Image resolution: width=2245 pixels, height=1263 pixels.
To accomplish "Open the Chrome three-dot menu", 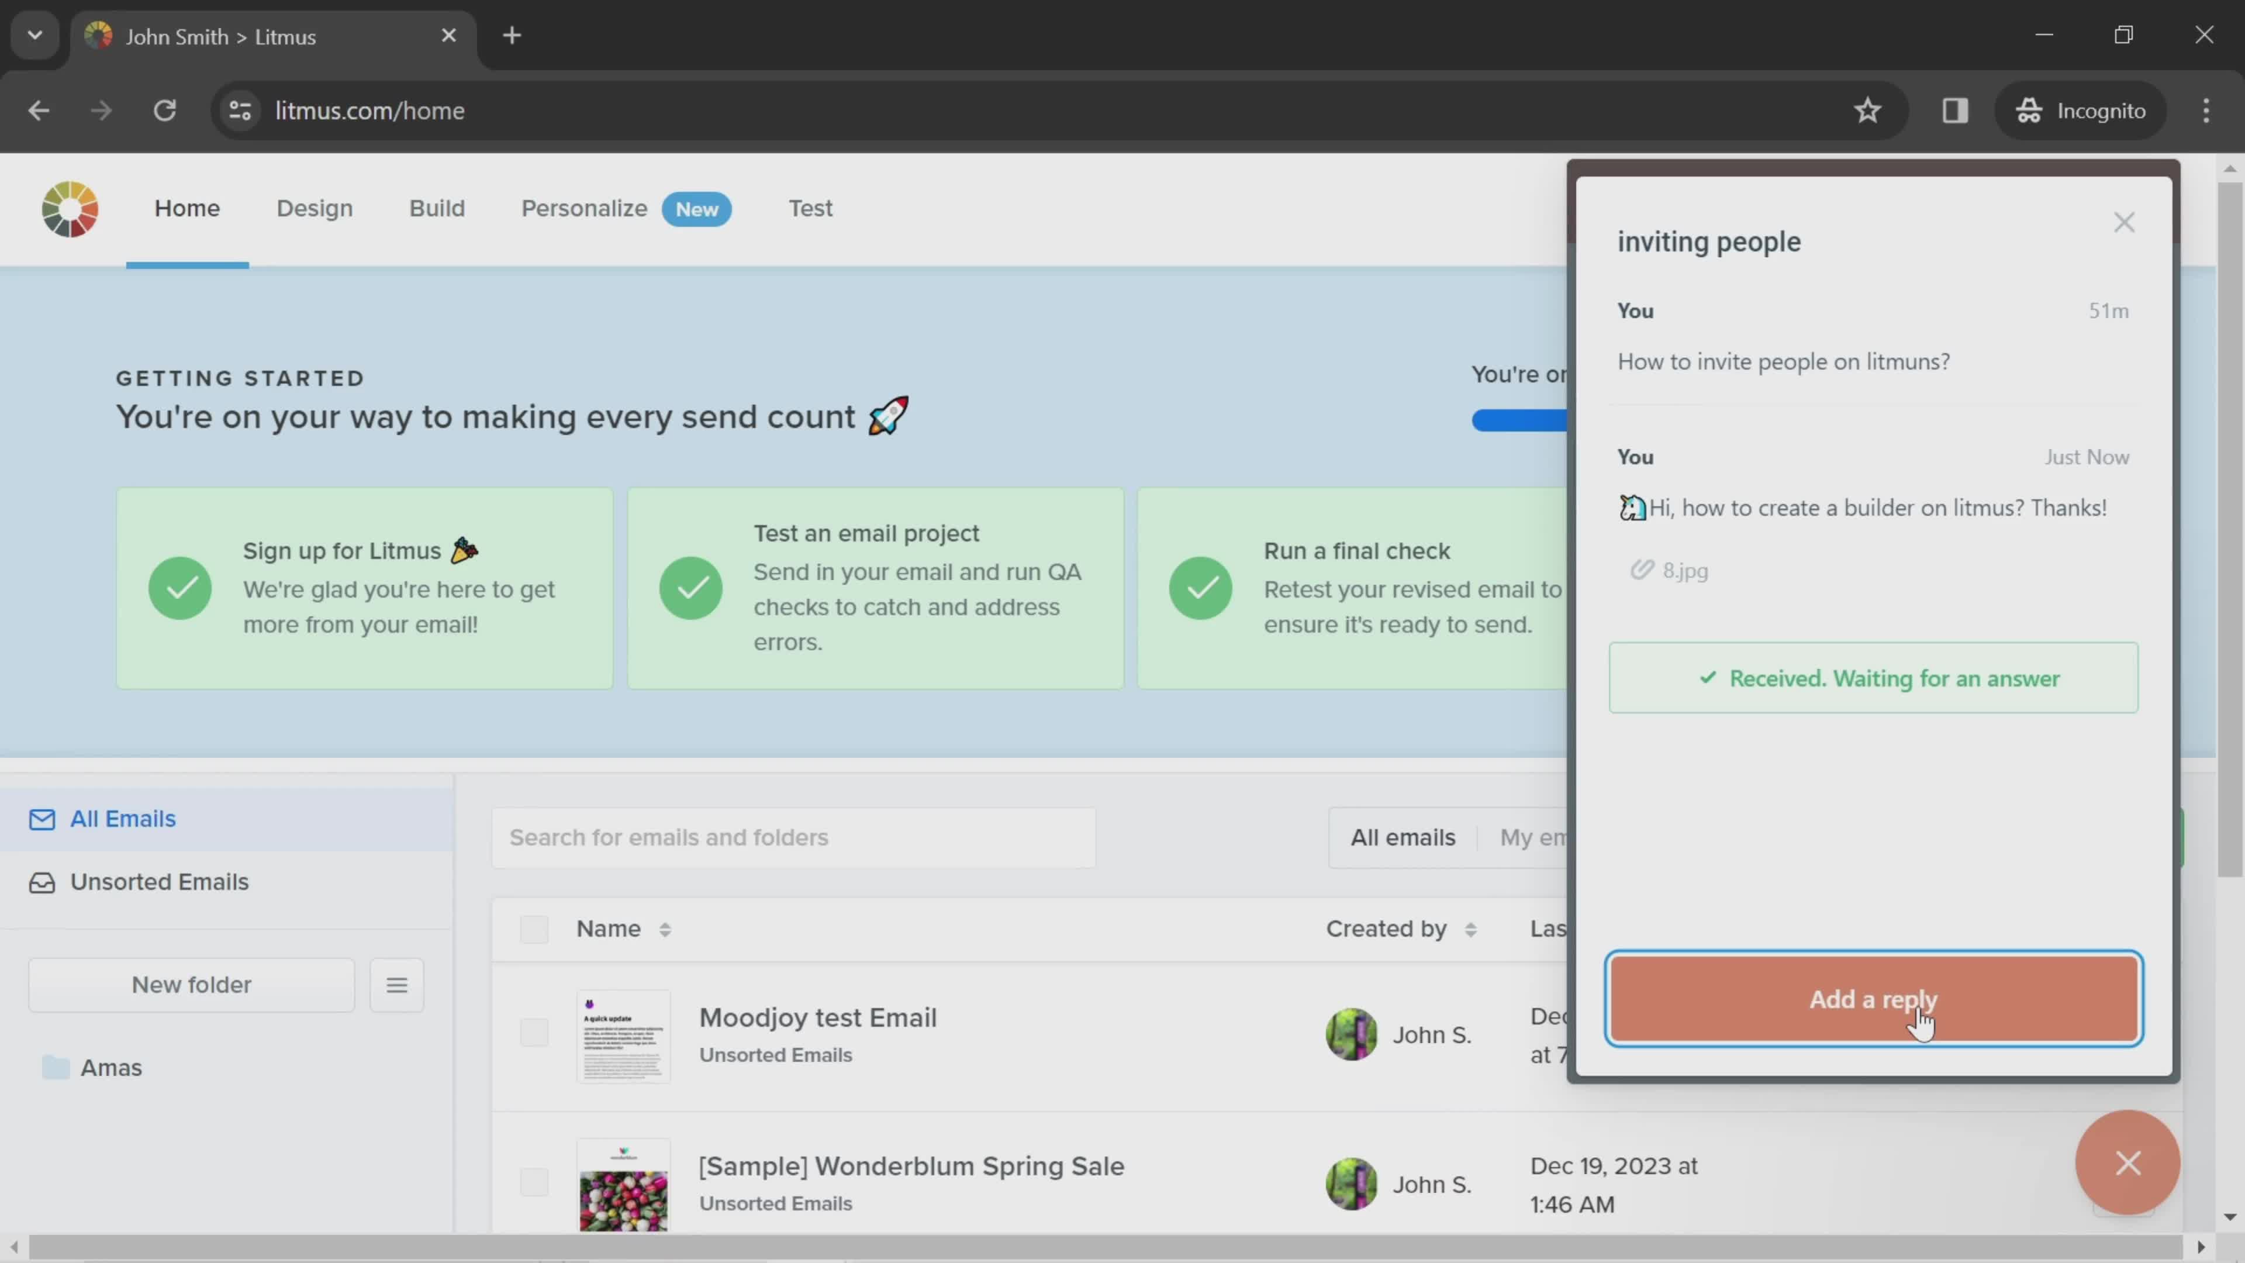I will coord(2206,111).
